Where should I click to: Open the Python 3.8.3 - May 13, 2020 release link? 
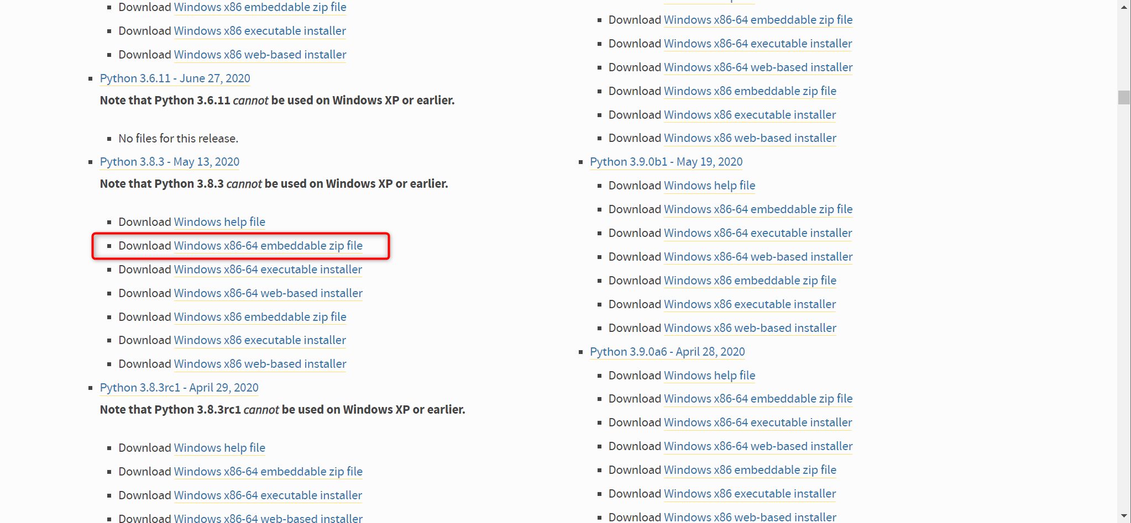click(170, 162)
